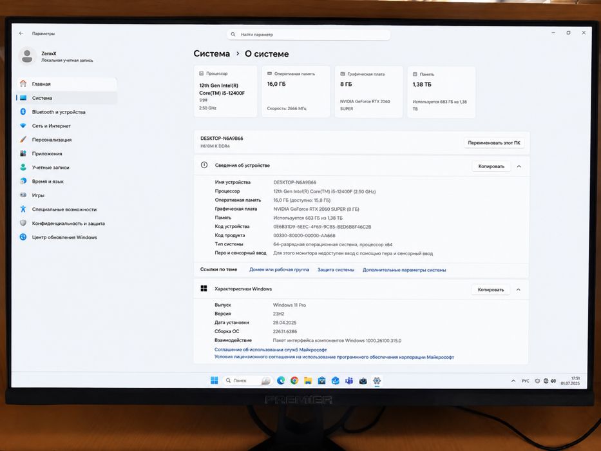Launch Microsoft Edge from the taskbar
This screenshot has width=601, height=451.
(281, 380)
